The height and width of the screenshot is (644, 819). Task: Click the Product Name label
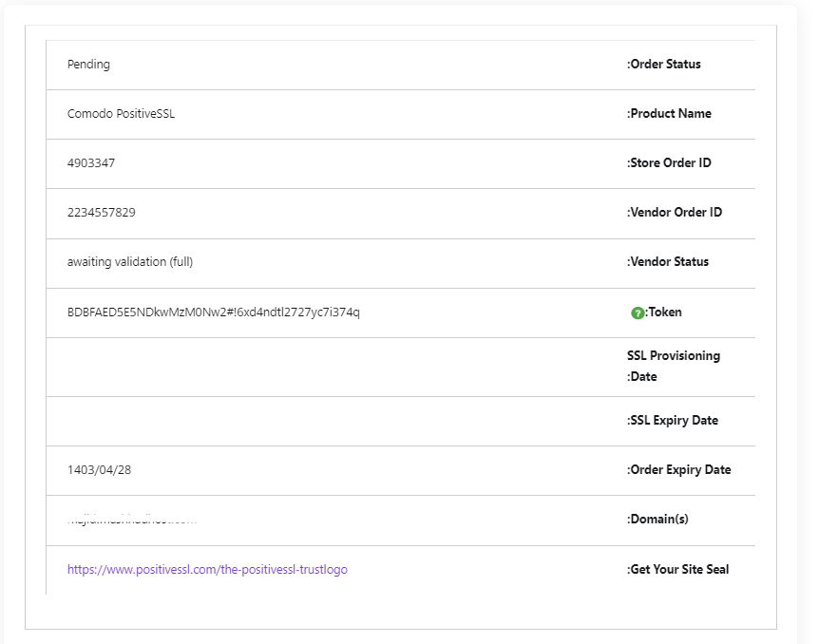[x=670, y=113]
